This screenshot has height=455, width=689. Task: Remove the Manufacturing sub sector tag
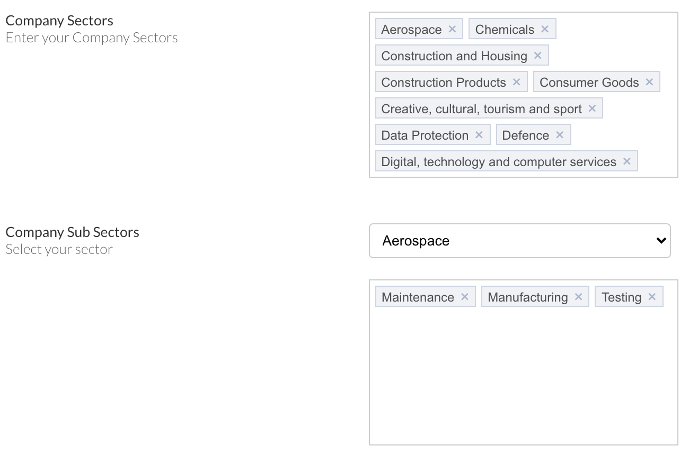tap(578, 296)
